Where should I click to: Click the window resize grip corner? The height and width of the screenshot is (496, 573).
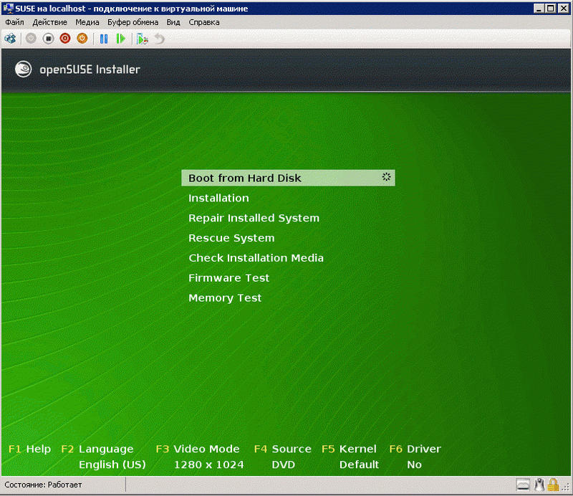[x=567, y=488]
